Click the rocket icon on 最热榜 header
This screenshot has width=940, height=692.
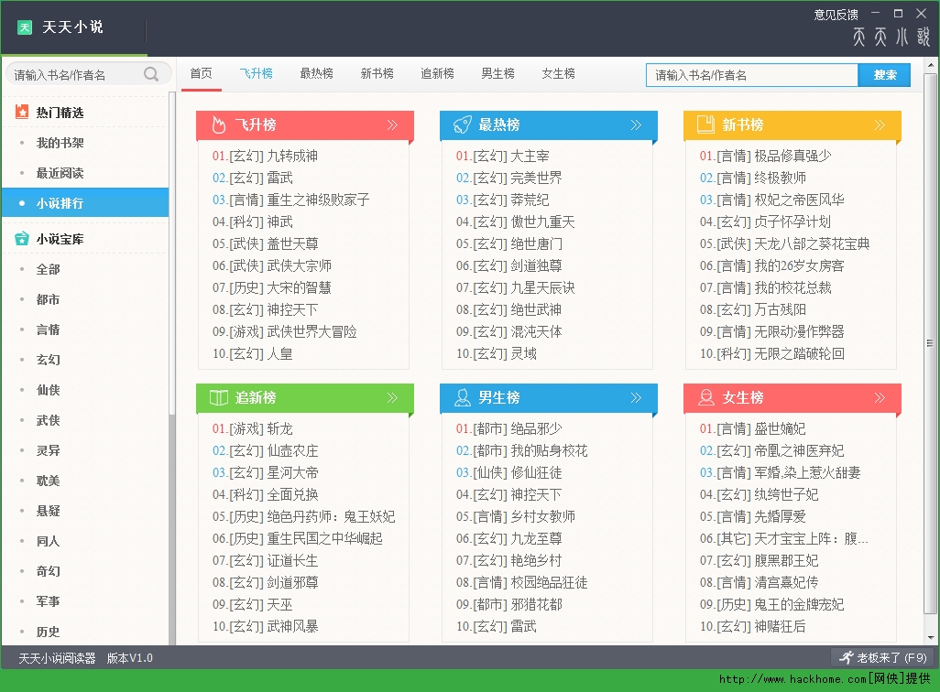coord(462,124)
